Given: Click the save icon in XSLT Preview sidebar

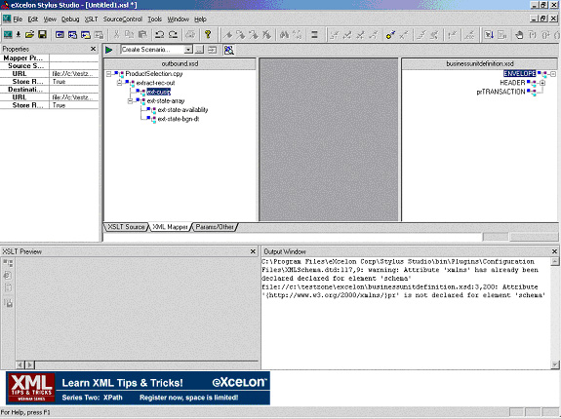Looking at the screenshot, I should click(x=8, y=303).
